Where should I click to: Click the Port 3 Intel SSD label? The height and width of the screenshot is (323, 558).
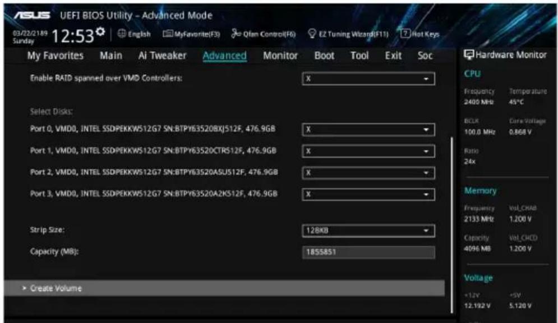[154, 194]
